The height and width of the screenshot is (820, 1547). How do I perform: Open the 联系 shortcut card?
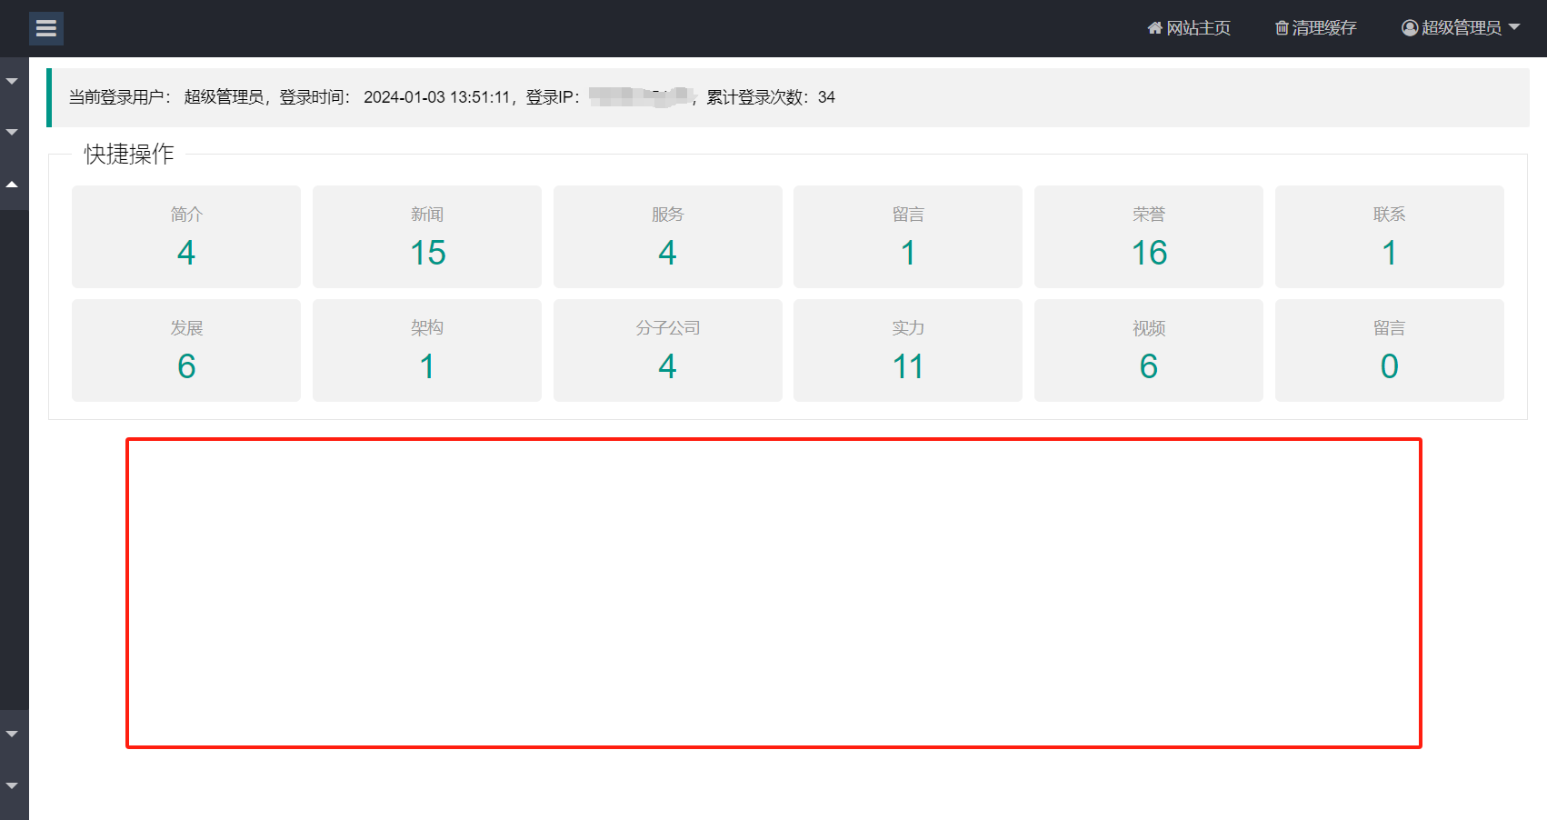[1389, 236]
